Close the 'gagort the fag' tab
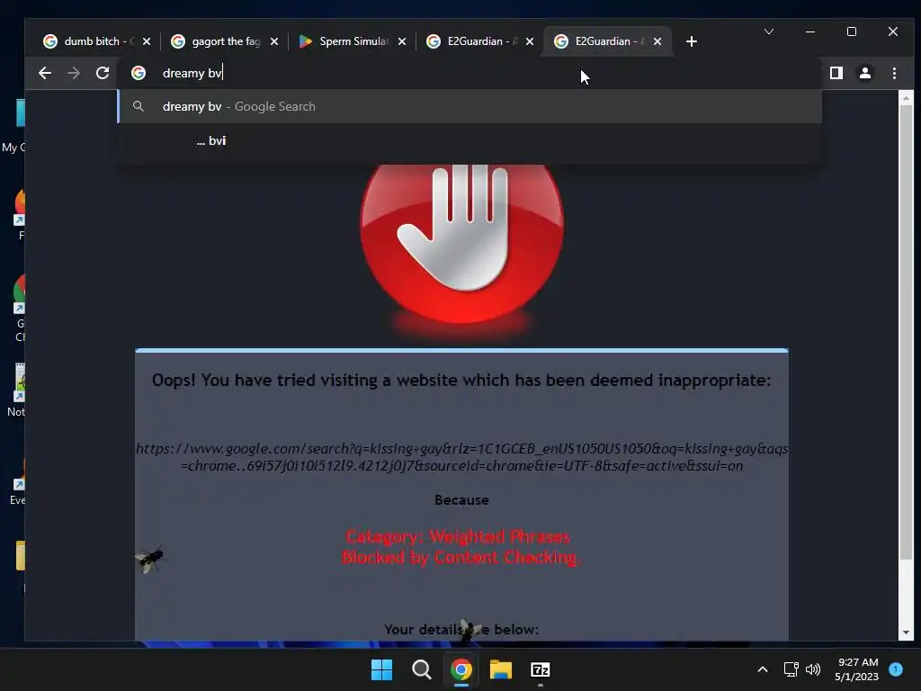 273,41
